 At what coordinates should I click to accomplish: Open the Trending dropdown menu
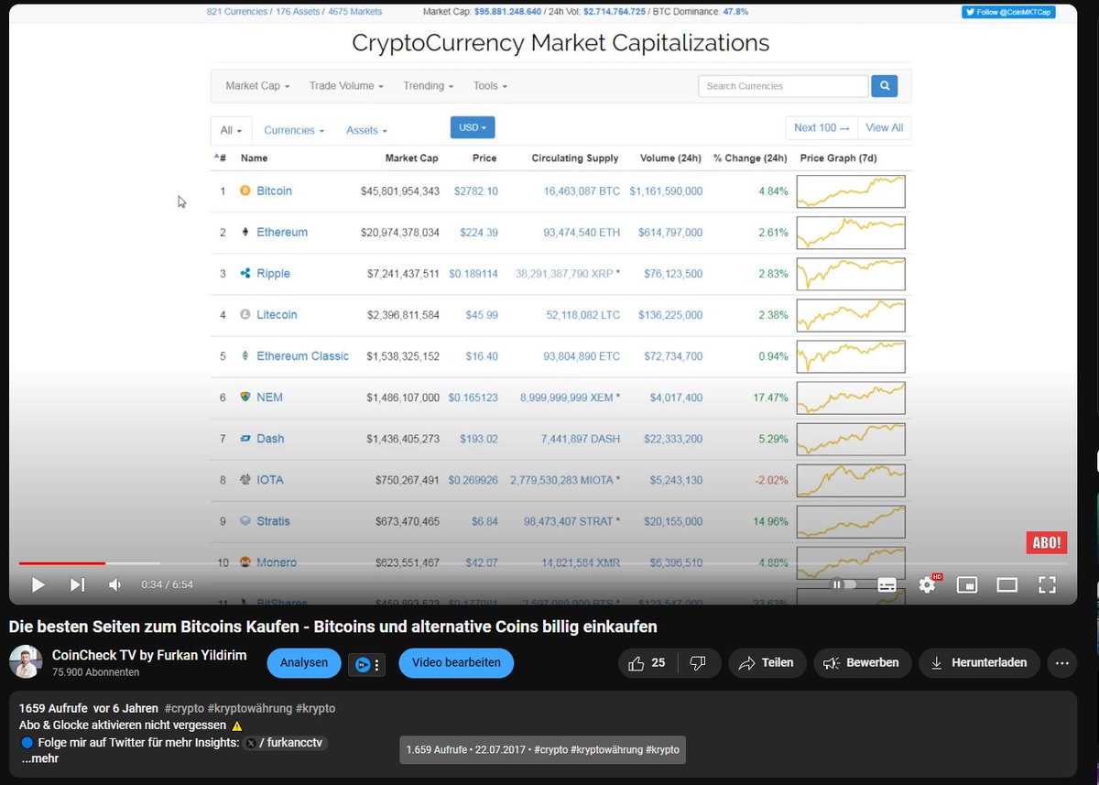[x=429, y=86]
